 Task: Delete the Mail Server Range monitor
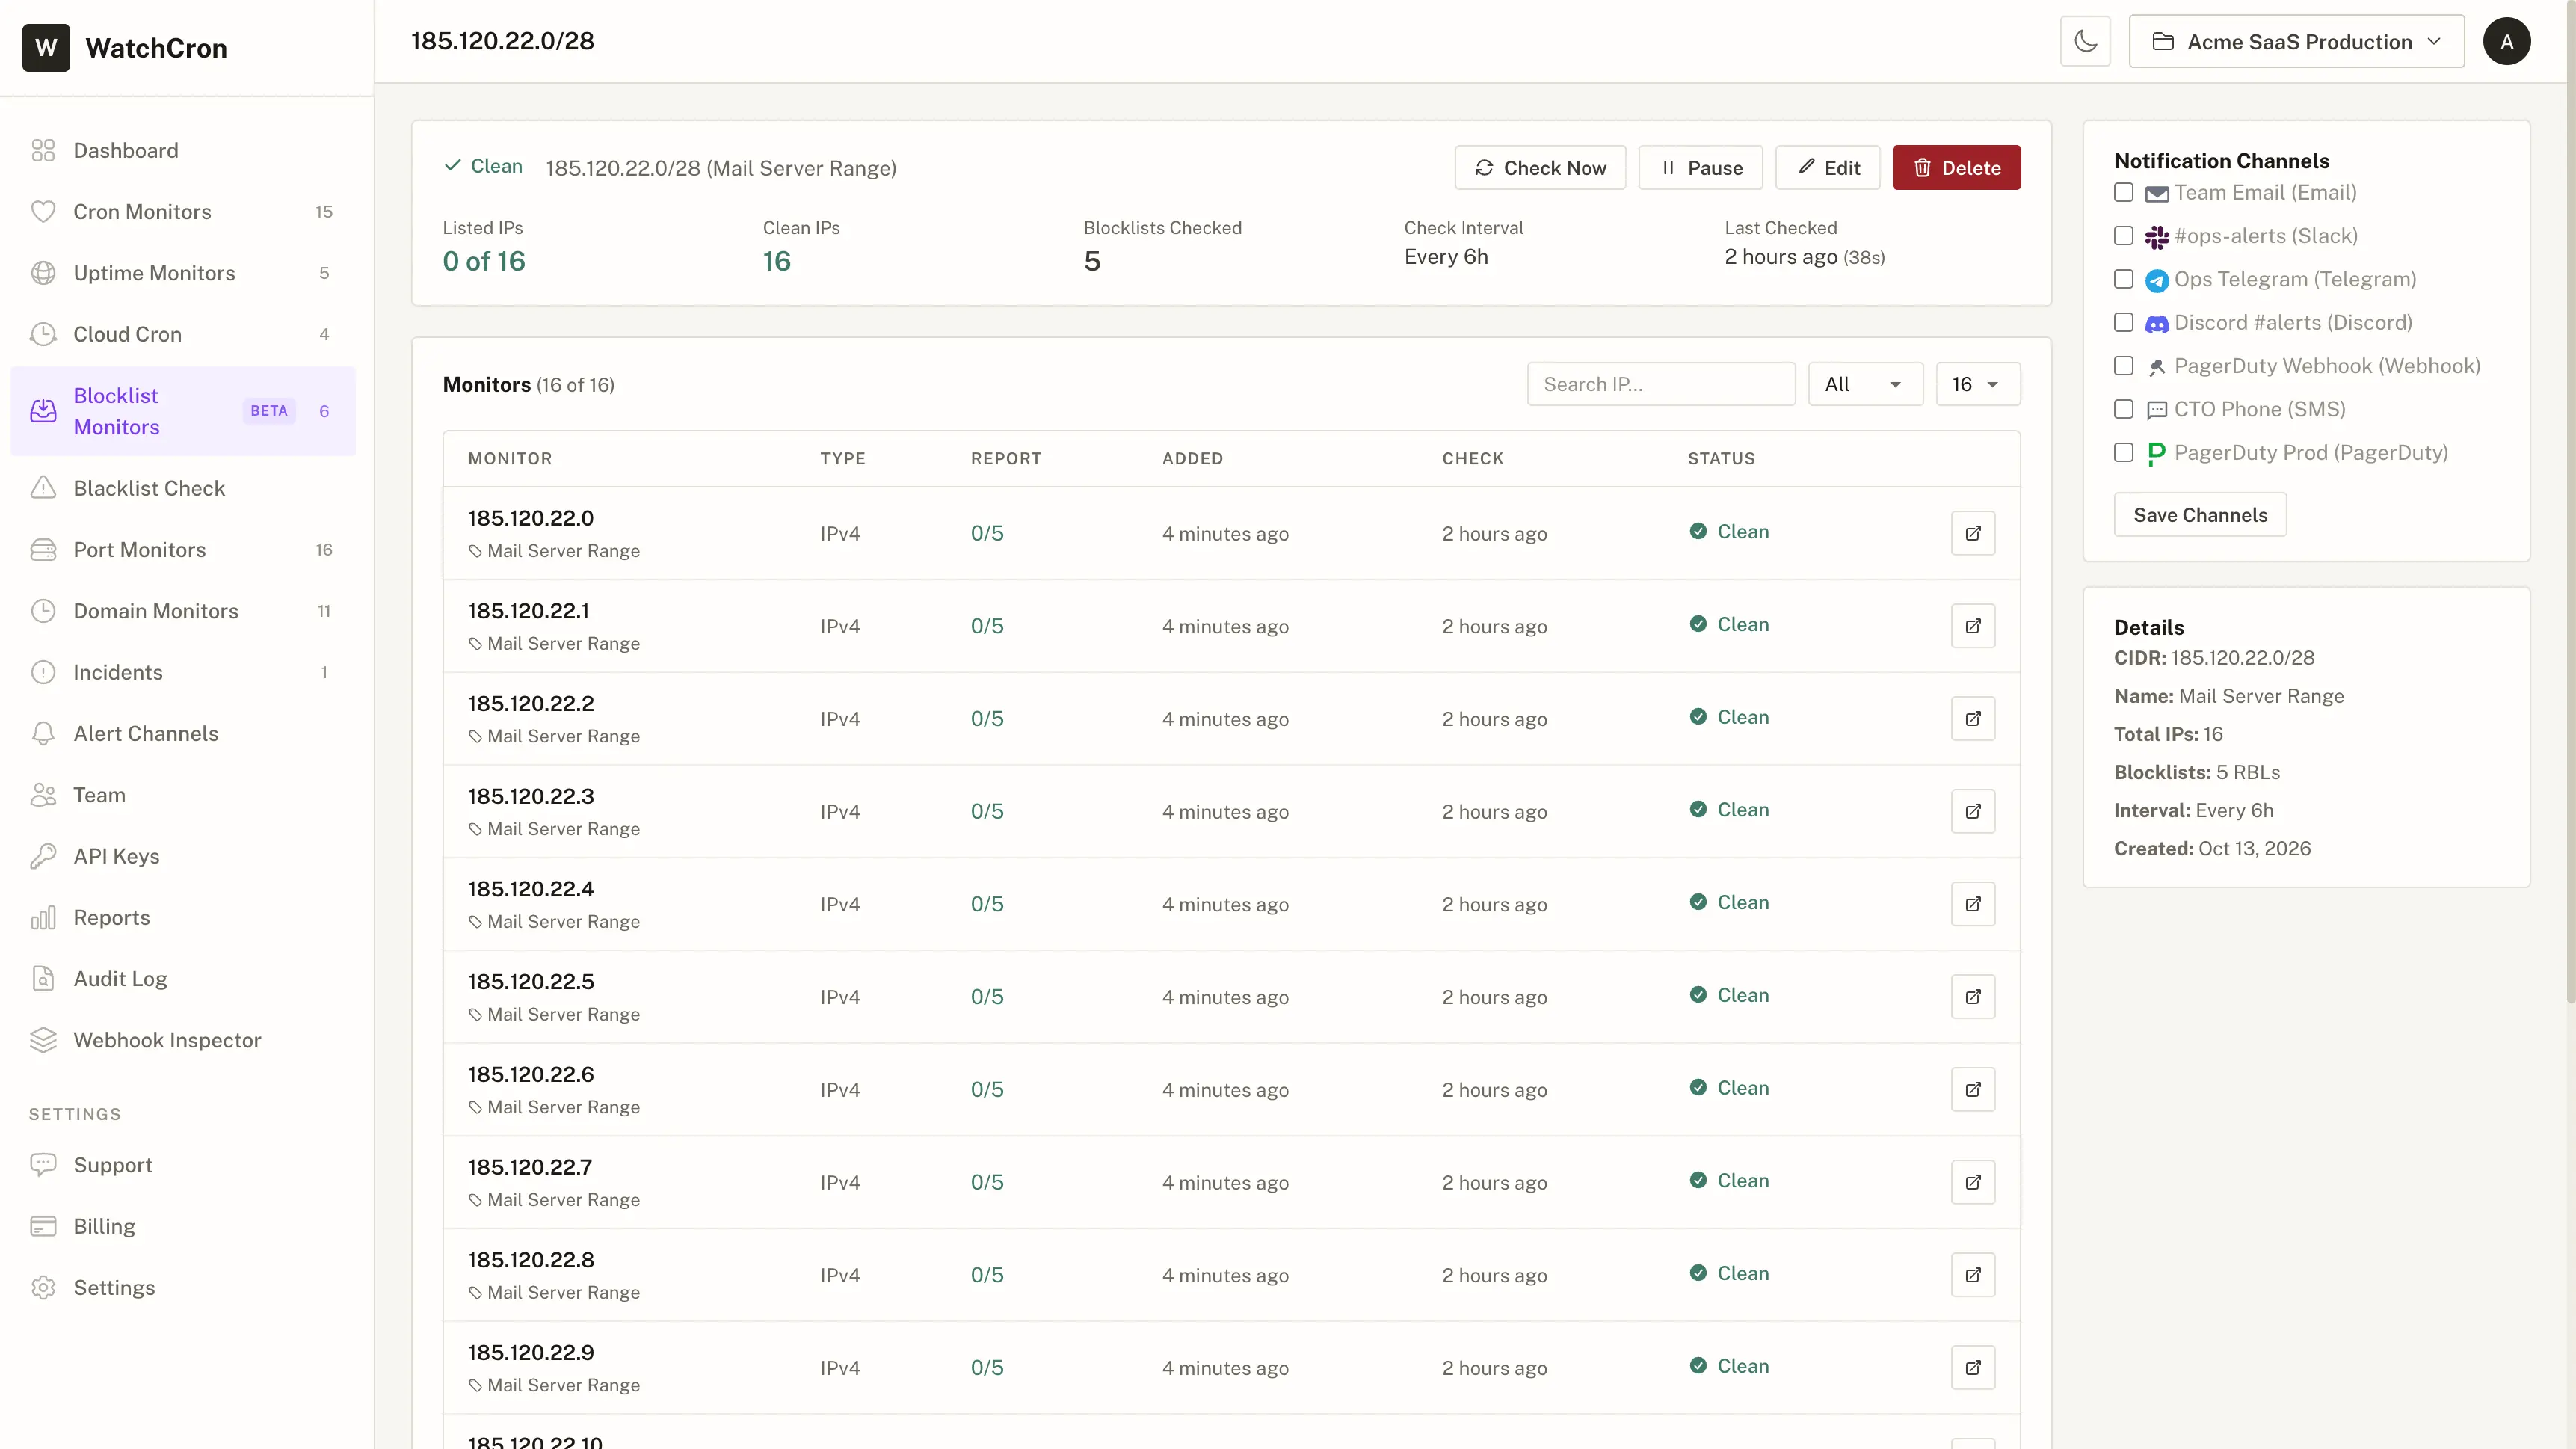(x=1956, y=168)
